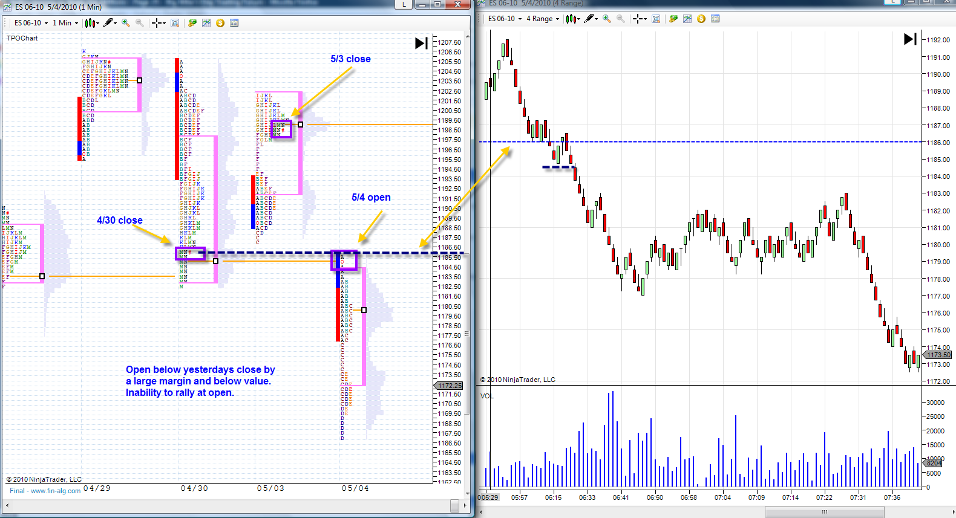
Task: Click the 1192.00 price label
Action: 938,40
